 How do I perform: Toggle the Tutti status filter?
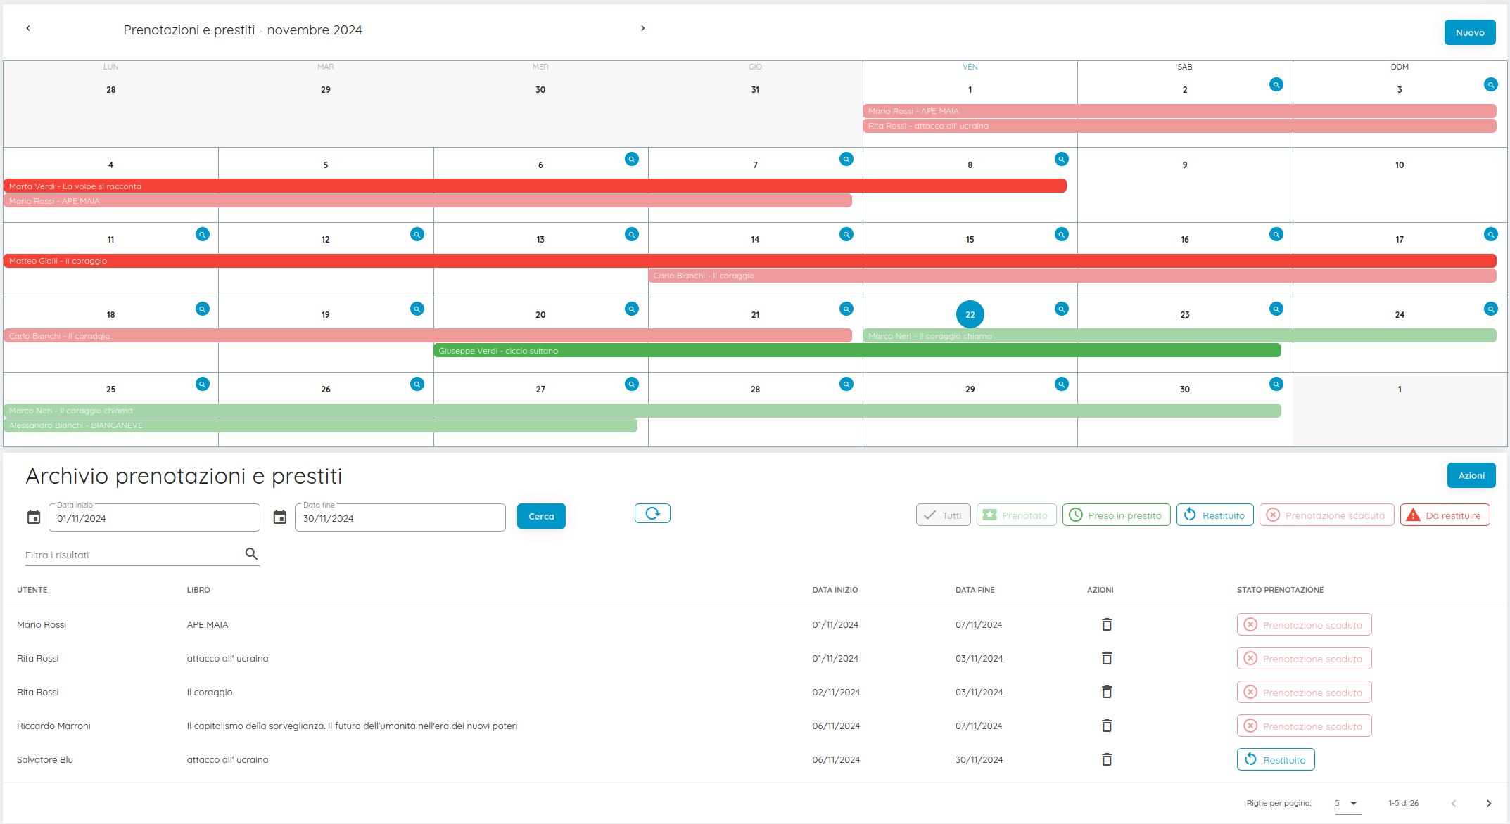point(943,515)
